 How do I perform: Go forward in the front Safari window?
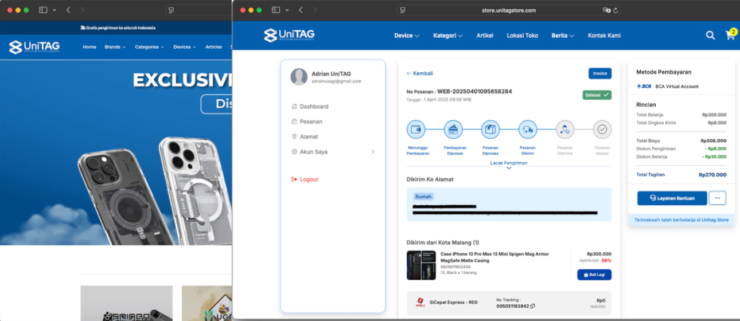click(x=315, y=10)
